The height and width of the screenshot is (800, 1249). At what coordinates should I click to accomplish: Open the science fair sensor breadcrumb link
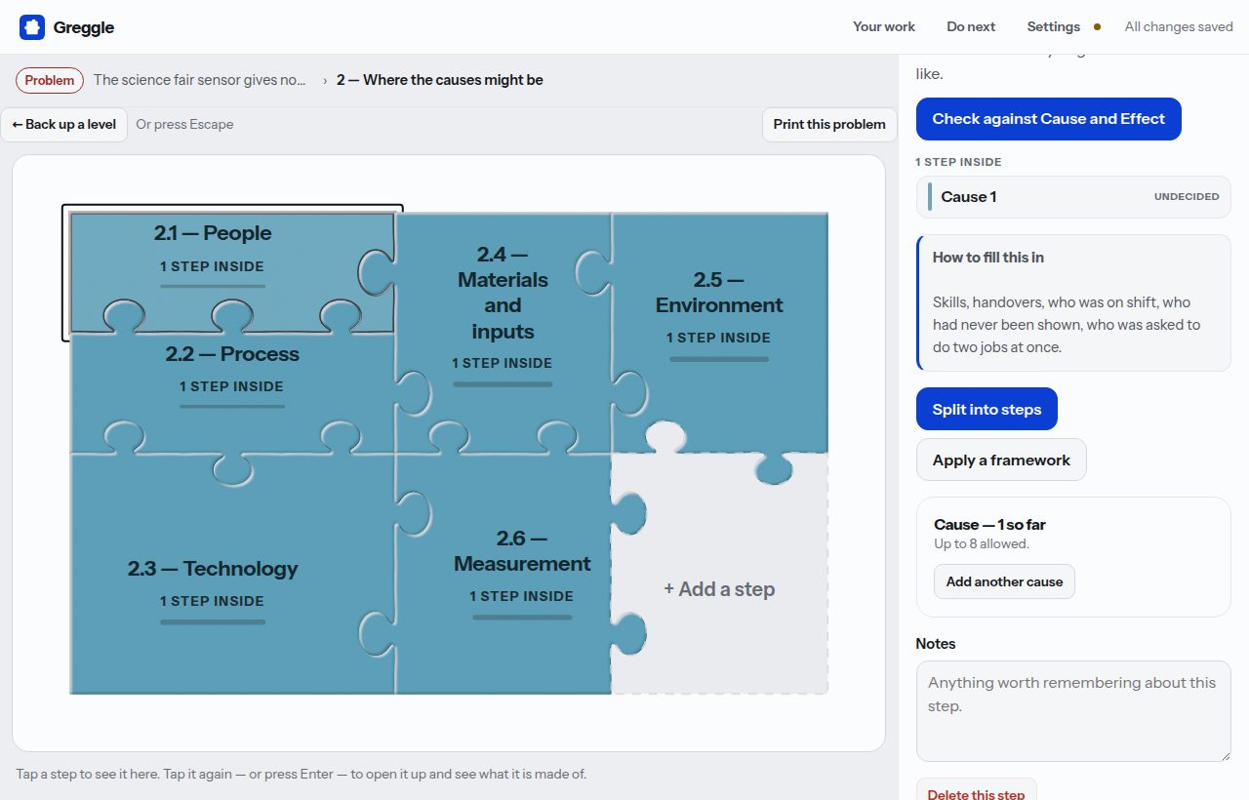tap(200, 80)
